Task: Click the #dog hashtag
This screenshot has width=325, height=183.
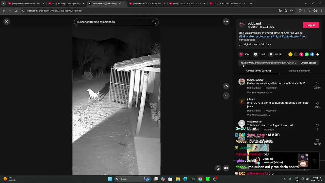Action: click(303, 37)
